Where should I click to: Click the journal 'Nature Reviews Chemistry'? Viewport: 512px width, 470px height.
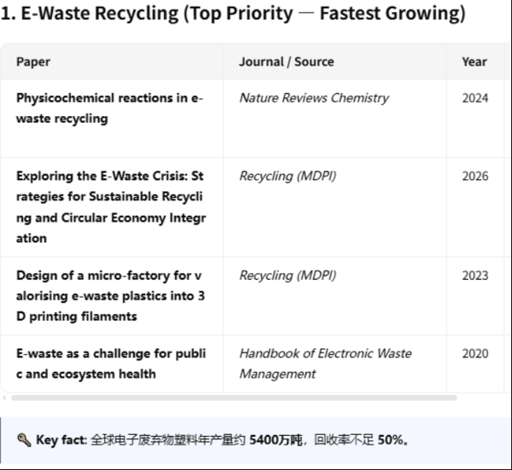point(314,98)
